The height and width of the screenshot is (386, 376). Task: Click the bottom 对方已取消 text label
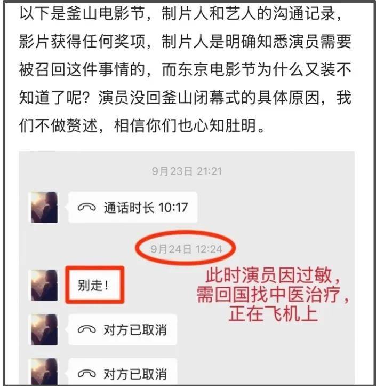pyautogui.click(x=135, y=374)
